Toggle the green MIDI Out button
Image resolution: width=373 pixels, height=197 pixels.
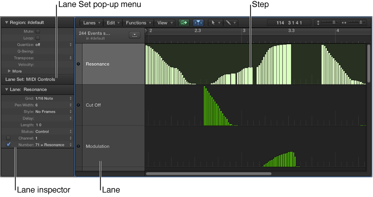(184, 23)
